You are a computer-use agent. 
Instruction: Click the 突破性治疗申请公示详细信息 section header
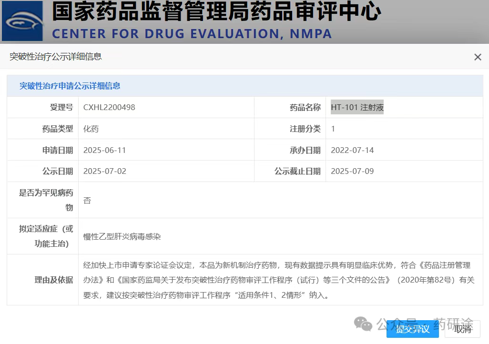(x=70, y=86)
